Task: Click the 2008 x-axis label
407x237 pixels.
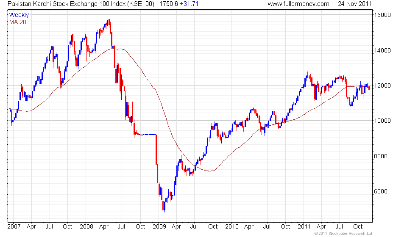Action: coord(86,227)
